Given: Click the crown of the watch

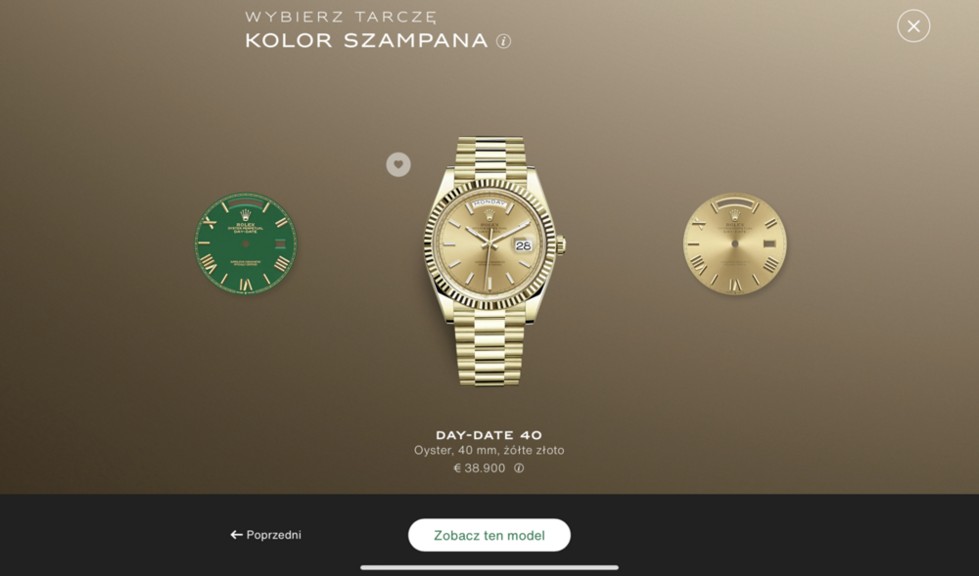Looking at the screenshot, I should coord(561,244).
